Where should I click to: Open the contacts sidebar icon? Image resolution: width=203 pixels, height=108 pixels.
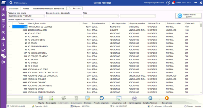(x=3, y=9)
